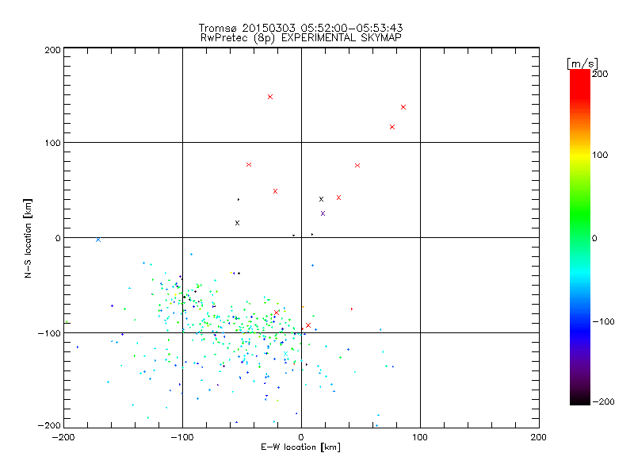Select the black X marker near E-W -54, N-S 15
The height and width of the screenshot is (476, 634).
237,223
